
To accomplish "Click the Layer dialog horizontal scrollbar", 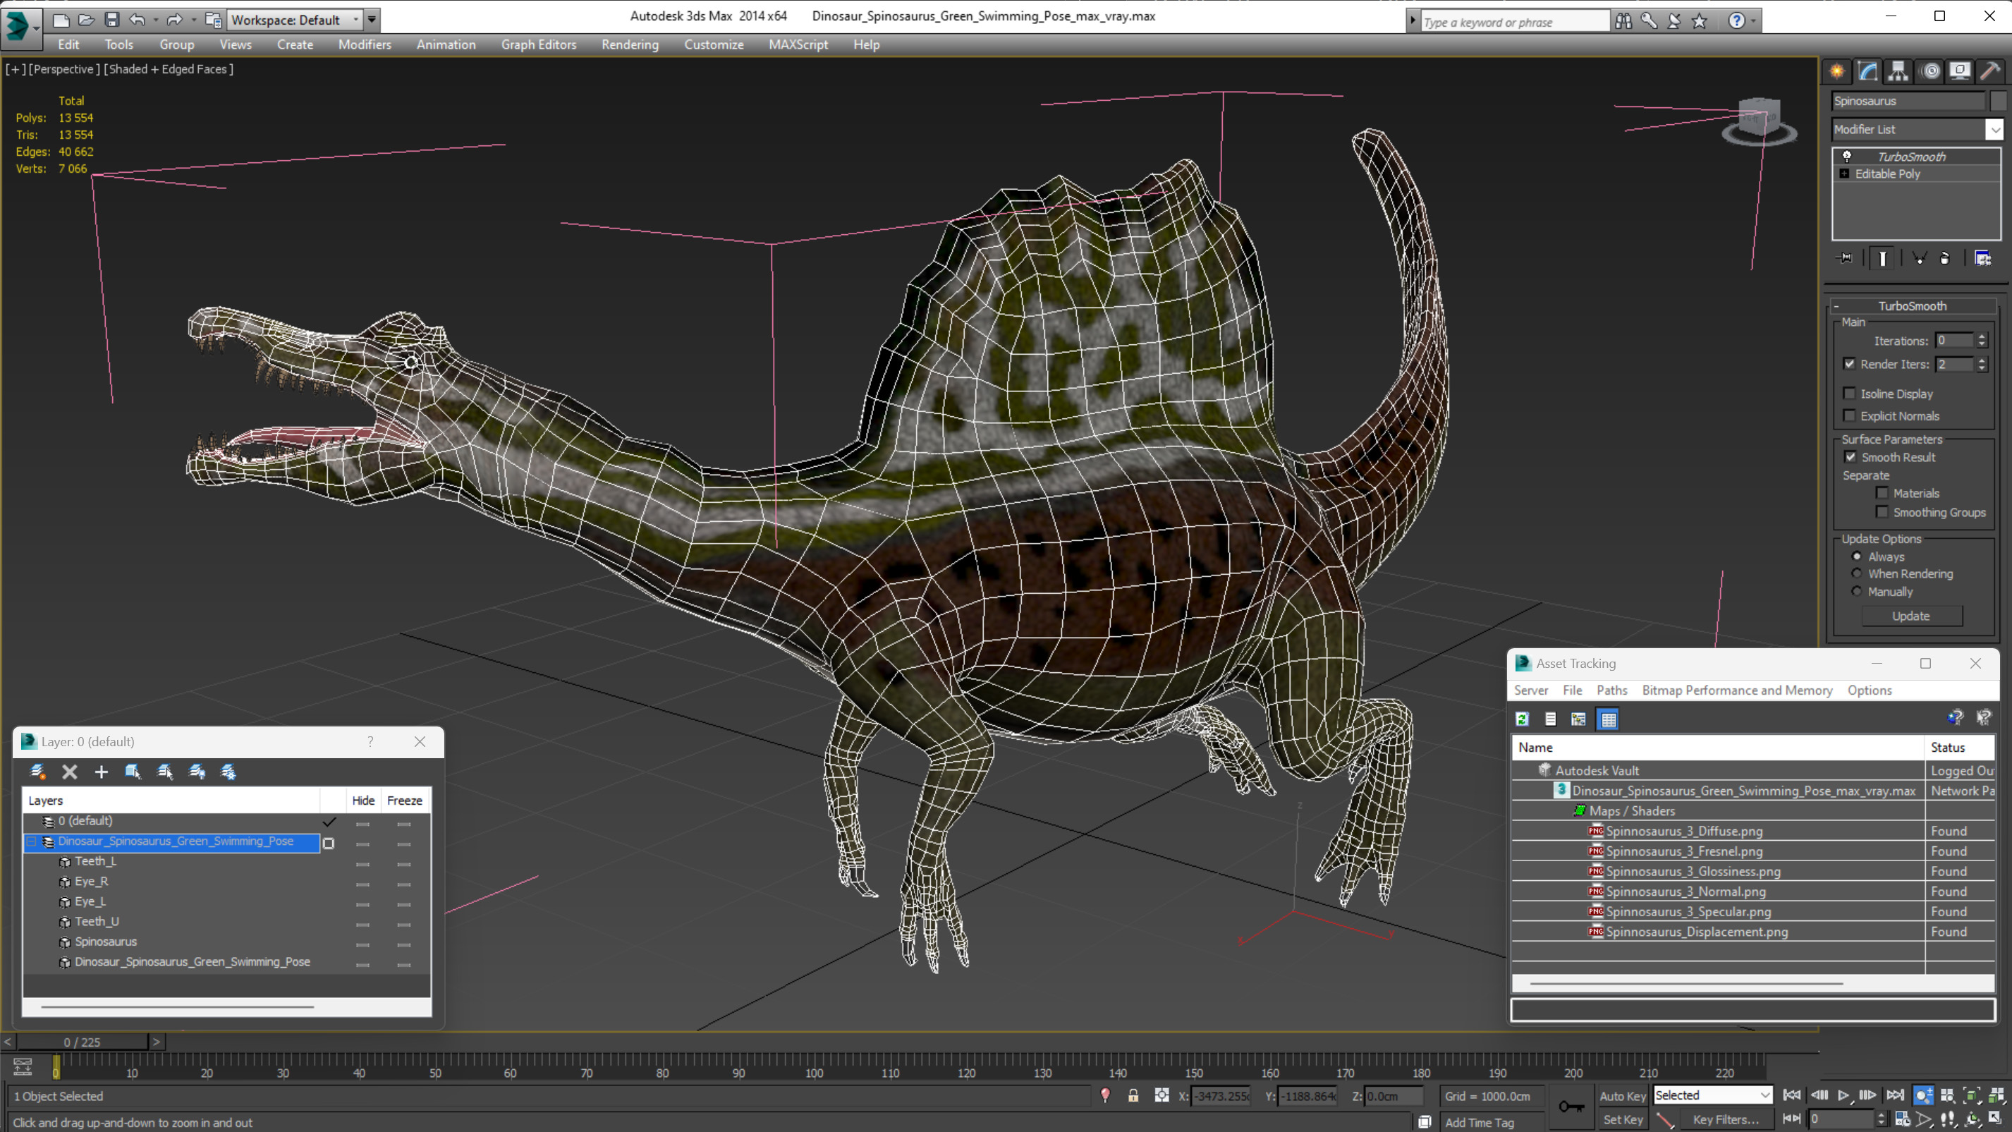I will (x=177, y=1007).
